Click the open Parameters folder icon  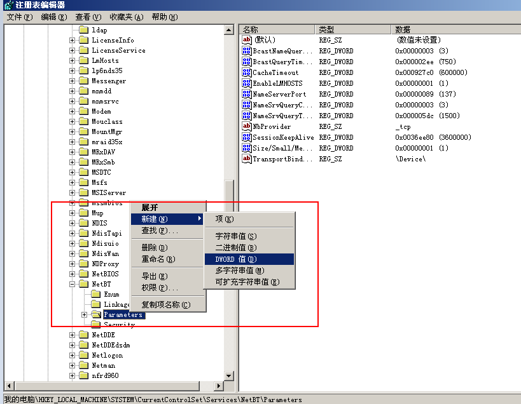click(x=96, y=314)
